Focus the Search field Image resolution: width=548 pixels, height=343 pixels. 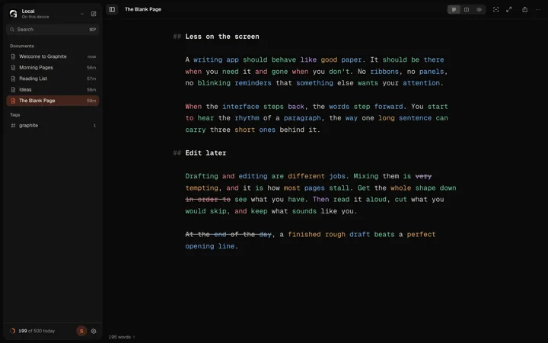pyautogui.click(x=53, y=30)
